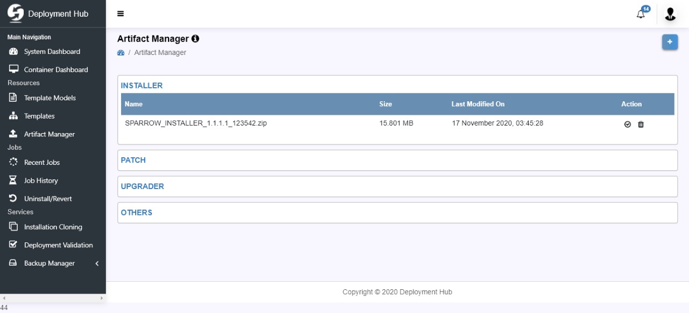Open the notifications bell icon
The height and width of the screenshot is (313, 689).
click(641, 14)
